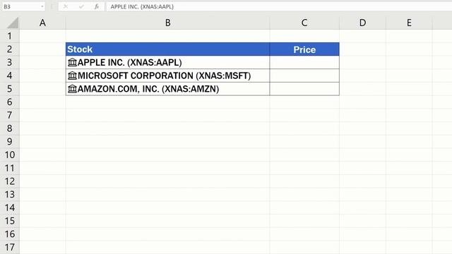This screenshot has height=254, width=452.
Task: Click the formula bar Cancel X icon
Action: point(66,6)
